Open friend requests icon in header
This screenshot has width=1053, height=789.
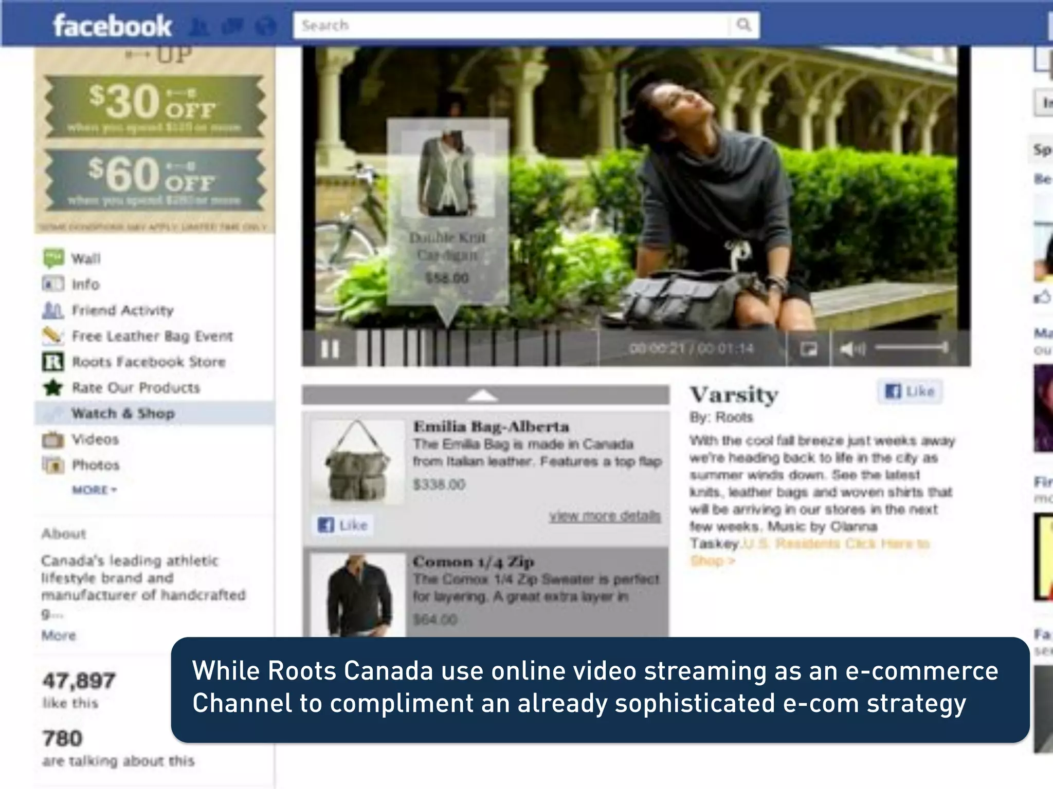pyautogui.click(x=199, y=27)
